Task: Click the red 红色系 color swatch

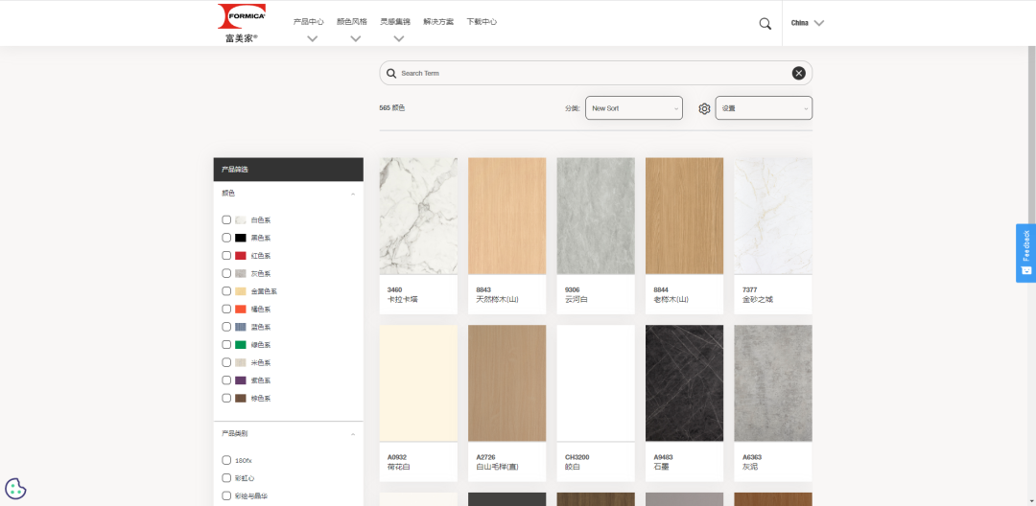Action: (241, 255)
